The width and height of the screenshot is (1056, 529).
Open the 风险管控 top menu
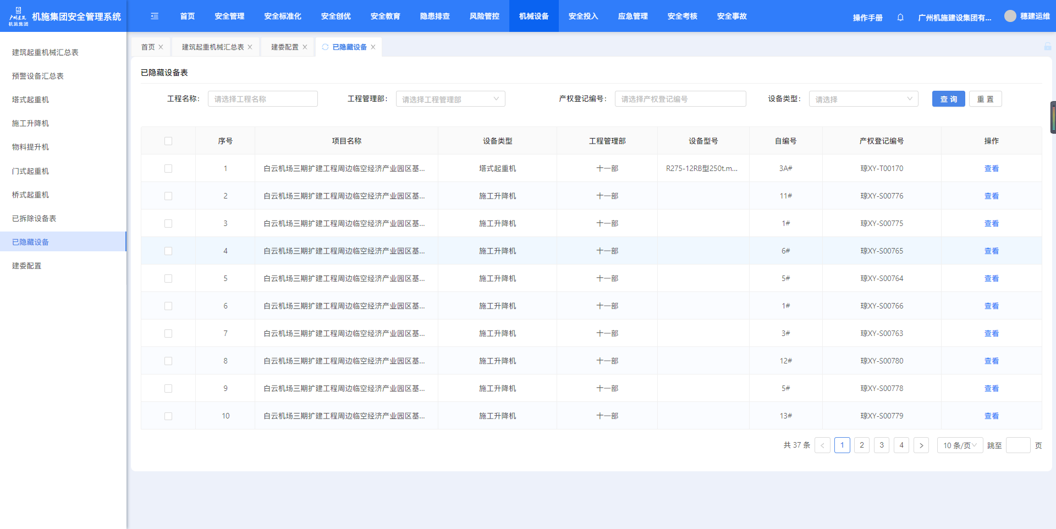coord(484,16)
